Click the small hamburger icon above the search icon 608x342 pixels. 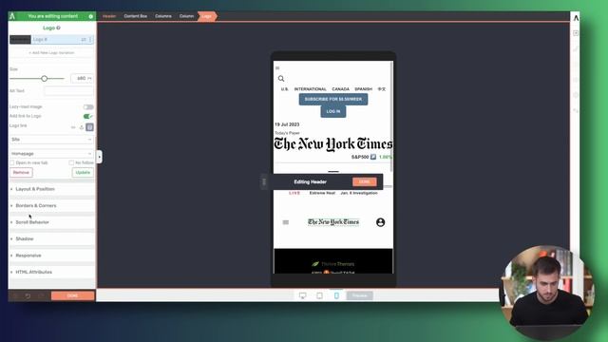277,67
